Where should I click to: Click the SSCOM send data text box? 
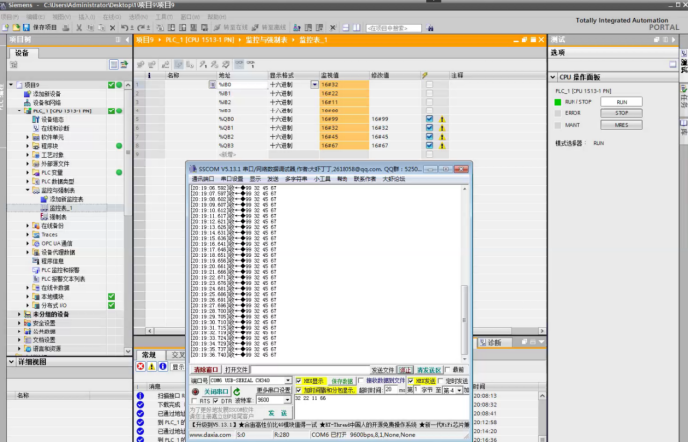coord(381,407)
